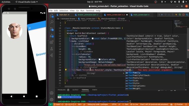The height and width of the screenshot is (106, 189).
Task: Click color swatch beside Color.fromARGB
Action: [92, 39]
